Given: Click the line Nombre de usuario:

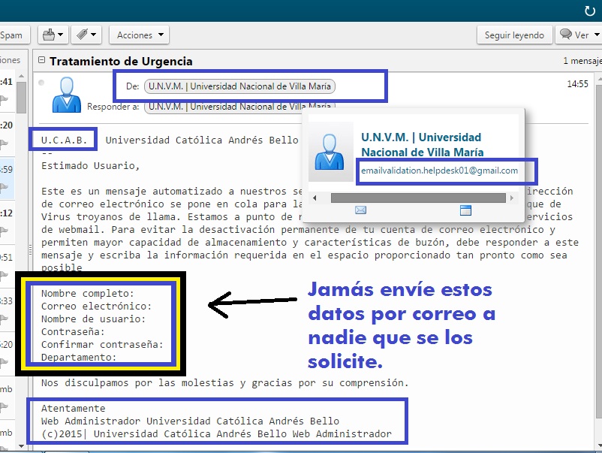Looking at the screenshot, I should 93,319.
